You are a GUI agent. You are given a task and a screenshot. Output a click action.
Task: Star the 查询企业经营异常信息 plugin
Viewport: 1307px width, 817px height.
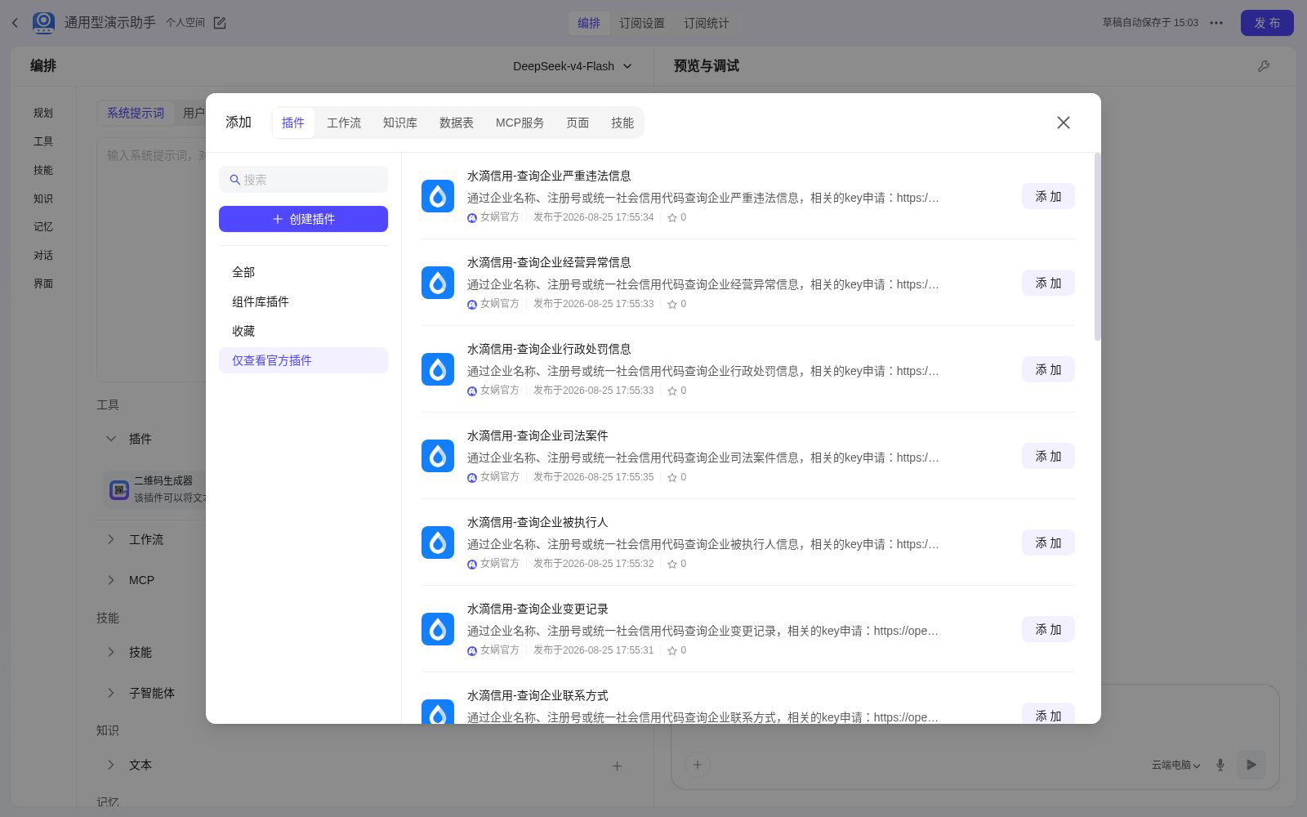click(672, 304)
